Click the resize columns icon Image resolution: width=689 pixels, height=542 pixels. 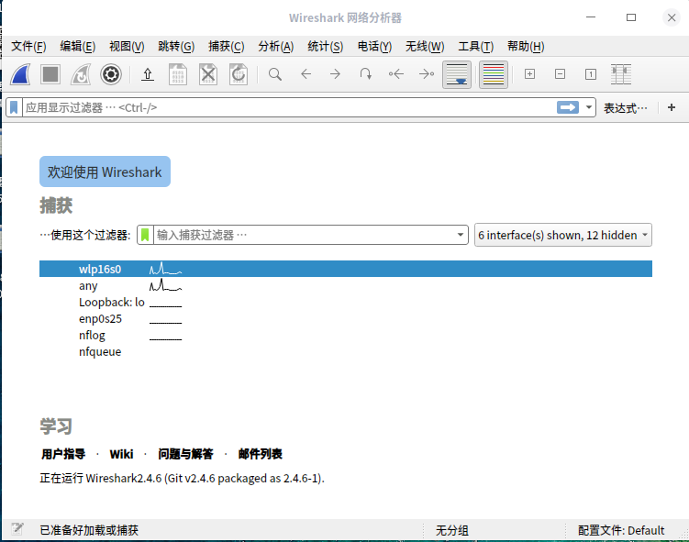coord(621,74)
